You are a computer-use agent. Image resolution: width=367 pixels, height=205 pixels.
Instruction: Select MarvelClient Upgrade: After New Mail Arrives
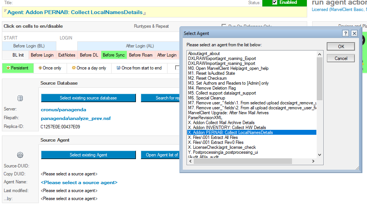(252, 112)
